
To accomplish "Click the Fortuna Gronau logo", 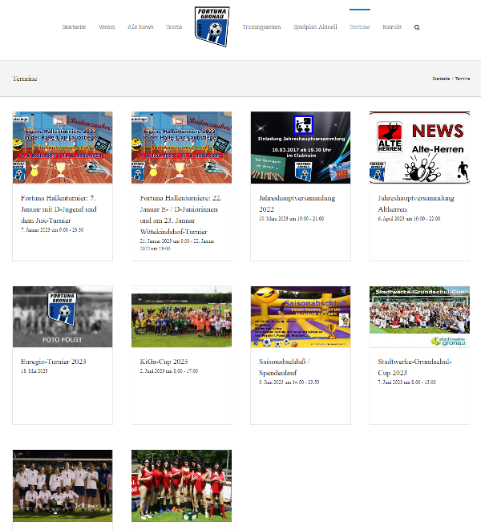I will [212, 26].
